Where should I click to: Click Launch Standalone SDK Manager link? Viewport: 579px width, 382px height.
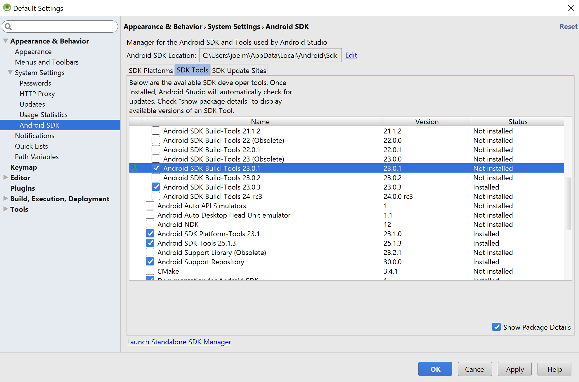pyautogui.click(x=179, y=342)
